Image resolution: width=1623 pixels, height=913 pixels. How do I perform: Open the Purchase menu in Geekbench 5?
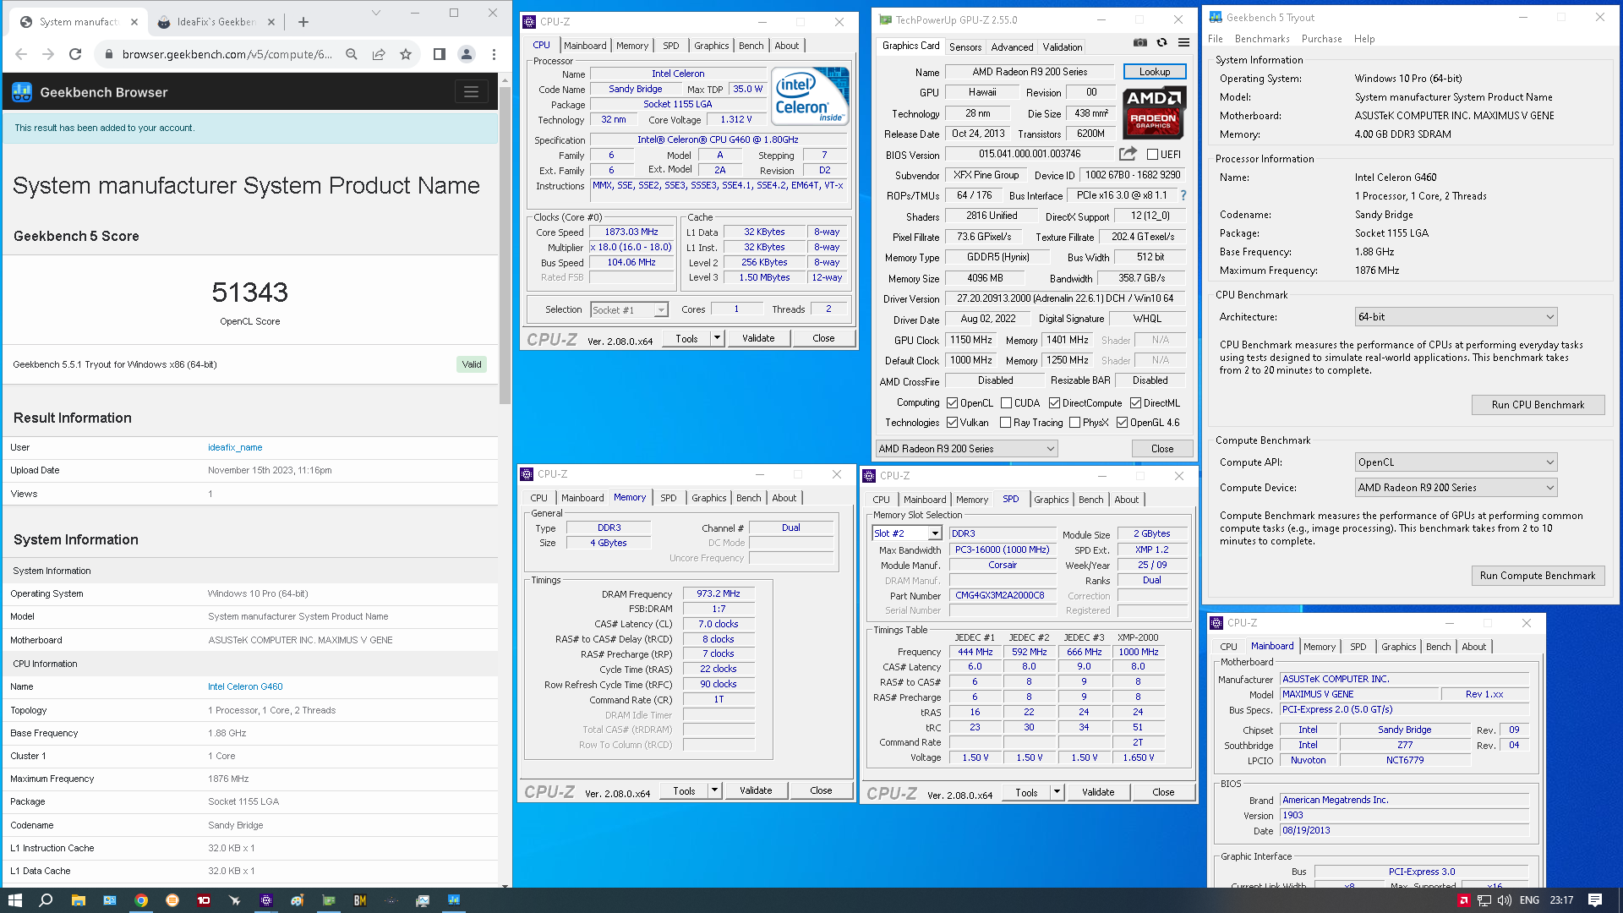coord(1321,39)
